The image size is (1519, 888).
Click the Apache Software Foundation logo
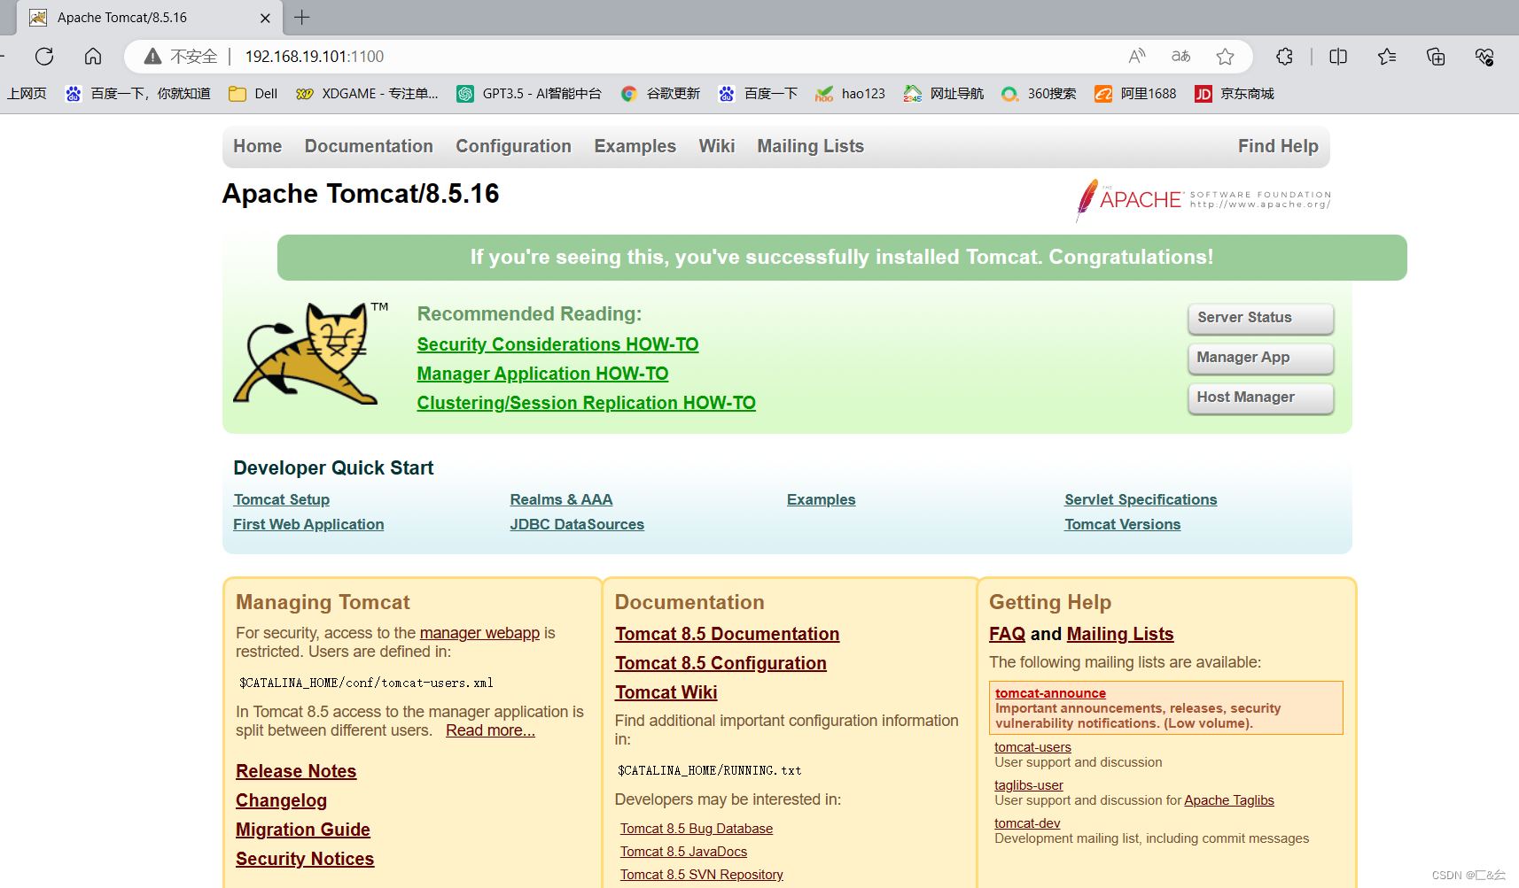coord(1204,200)
